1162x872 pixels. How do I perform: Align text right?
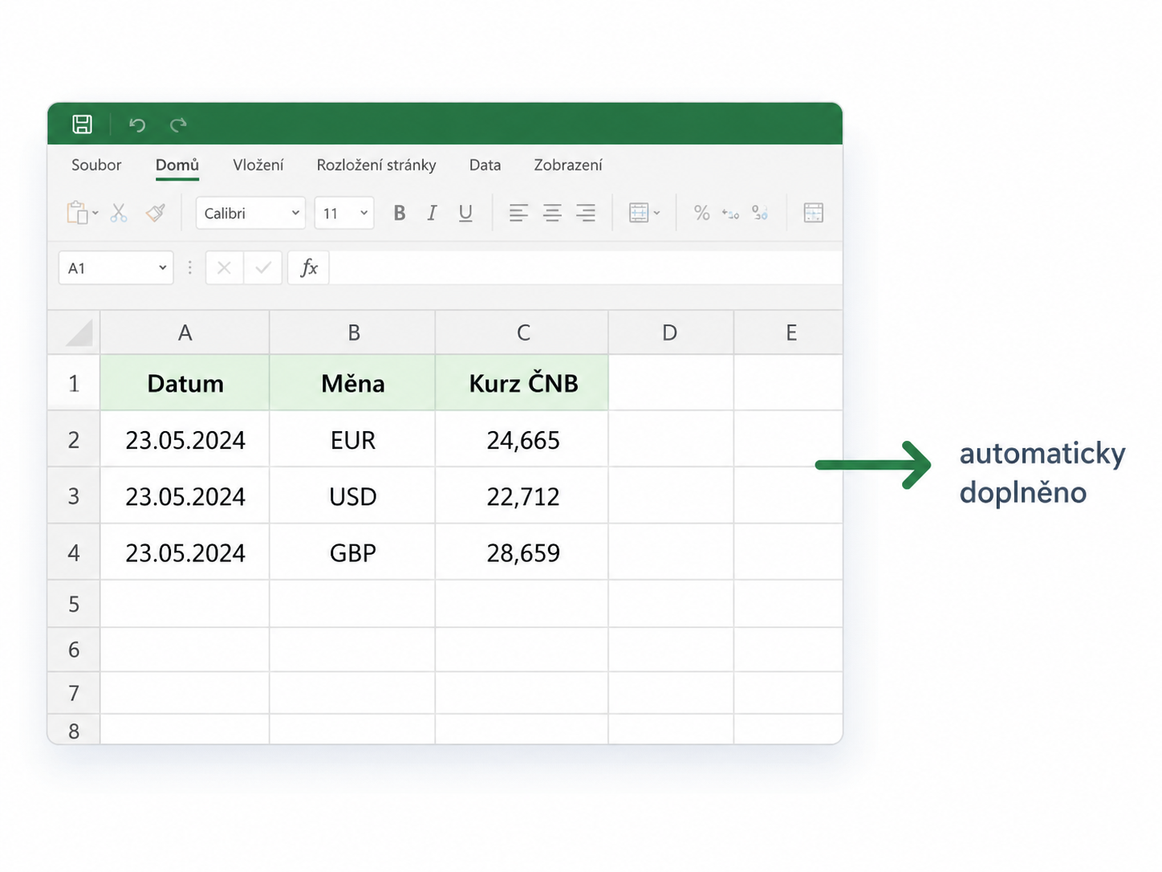click(x=586, y=213)
